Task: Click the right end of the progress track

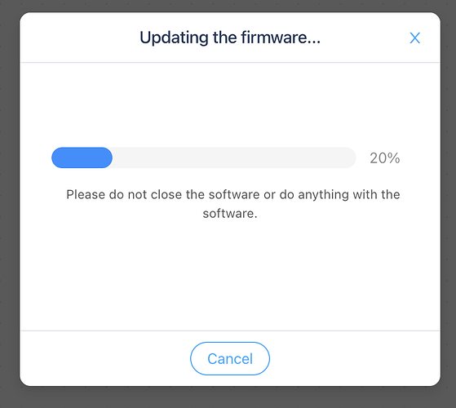Action: [x=348, y=157]
